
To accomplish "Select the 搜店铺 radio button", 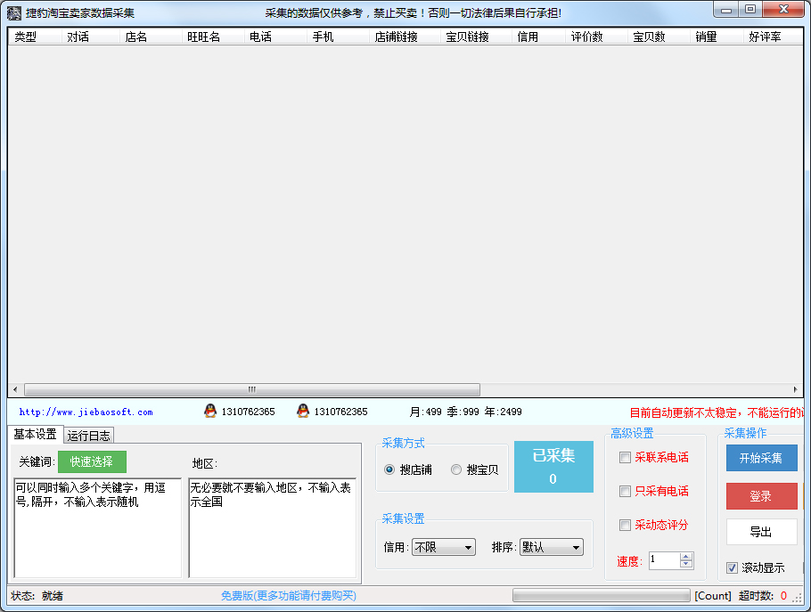I will click(x=388, y=470).
